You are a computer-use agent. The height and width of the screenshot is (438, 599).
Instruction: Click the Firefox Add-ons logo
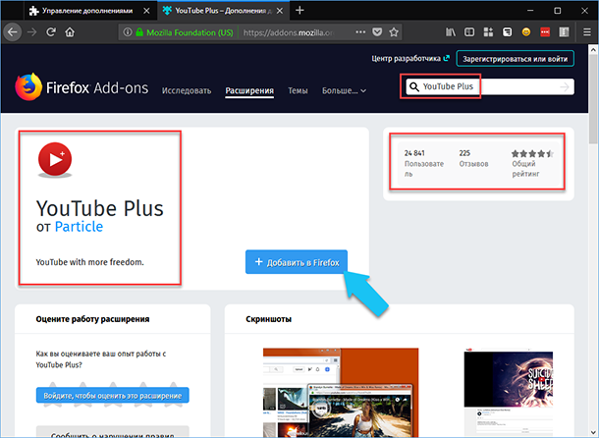pos(82,87)
